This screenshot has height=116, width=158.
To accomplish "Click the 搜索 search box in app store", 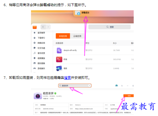I will (x=109, y=27).
